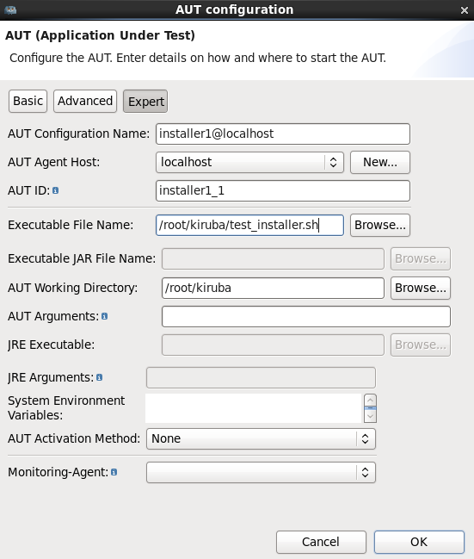Click New... to add an agent host
The image size is (474, 559).
click(x=380, y=163)
